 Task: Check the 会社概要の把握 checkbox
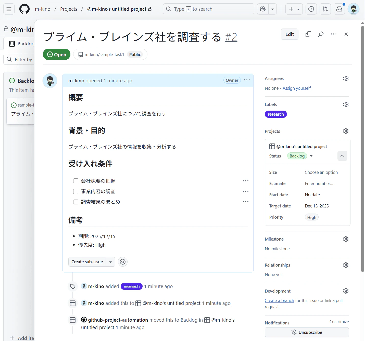[x=76, y=181]
